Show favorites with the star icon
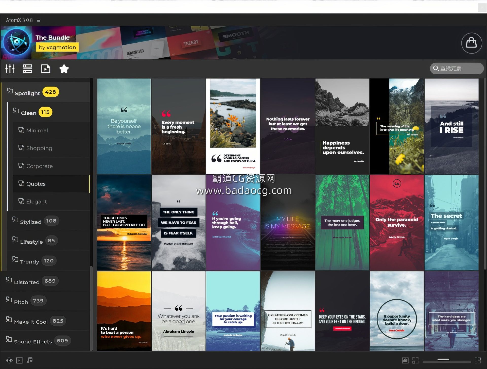Screen dimensions: 487x369 click(64, 69)
